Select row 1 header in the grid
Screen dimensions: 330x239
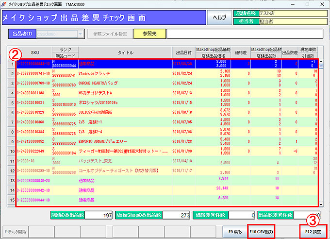(12, 63)
